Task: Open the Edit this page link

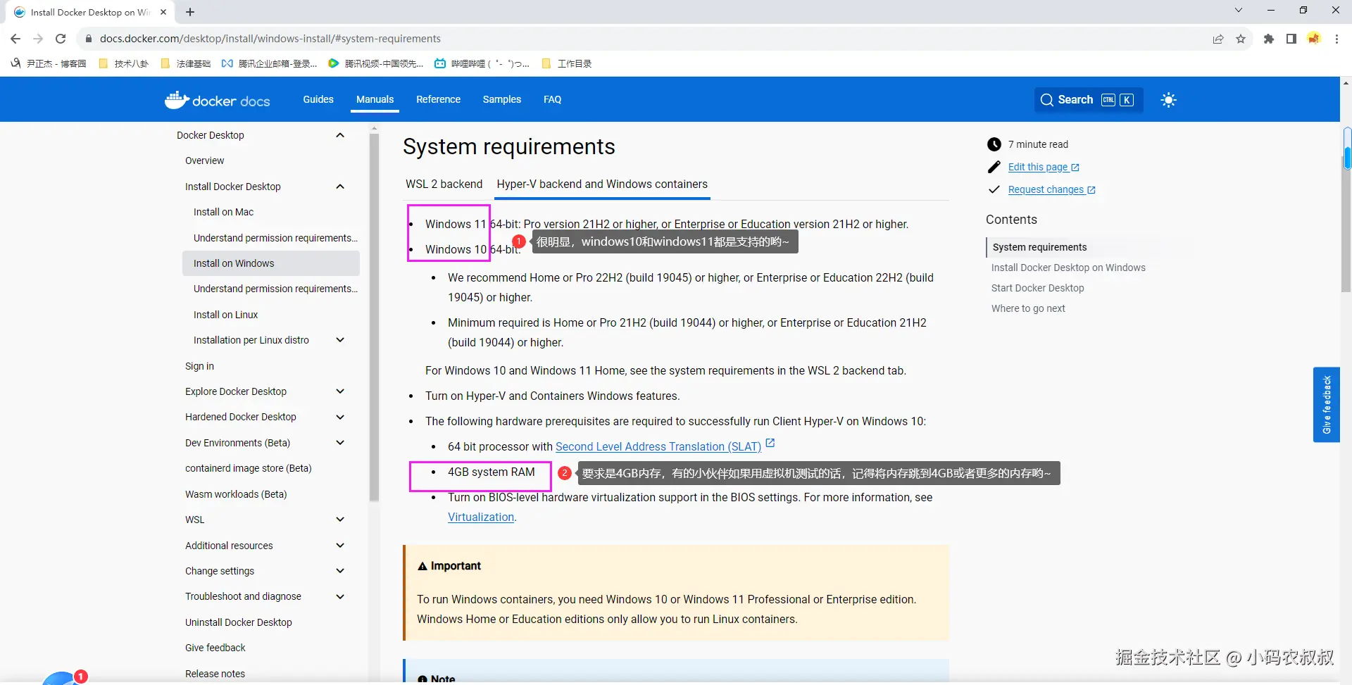Action: coord(1044,167)
